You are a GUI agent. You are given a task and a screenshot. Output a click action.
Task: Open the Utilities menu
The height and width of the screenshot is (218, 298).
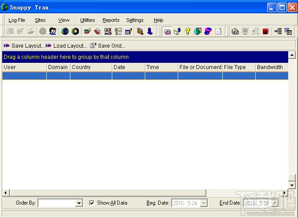87,20
